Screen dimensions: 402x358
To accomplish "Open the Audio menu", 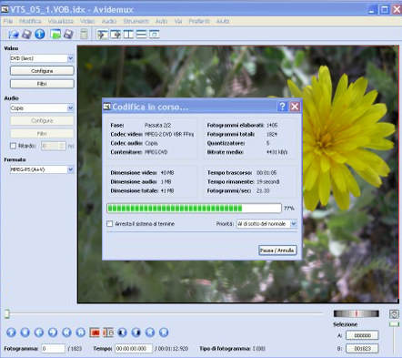I will tap(109, 21).
